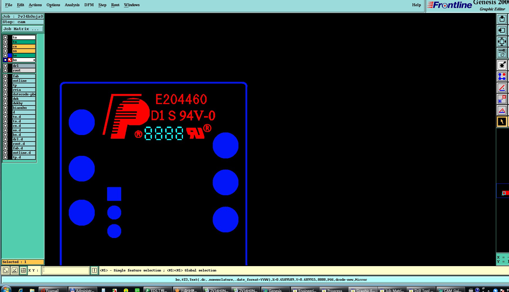509x292 pixels.
Task: Open the Actions menu
Action: [x=35, y=5]
